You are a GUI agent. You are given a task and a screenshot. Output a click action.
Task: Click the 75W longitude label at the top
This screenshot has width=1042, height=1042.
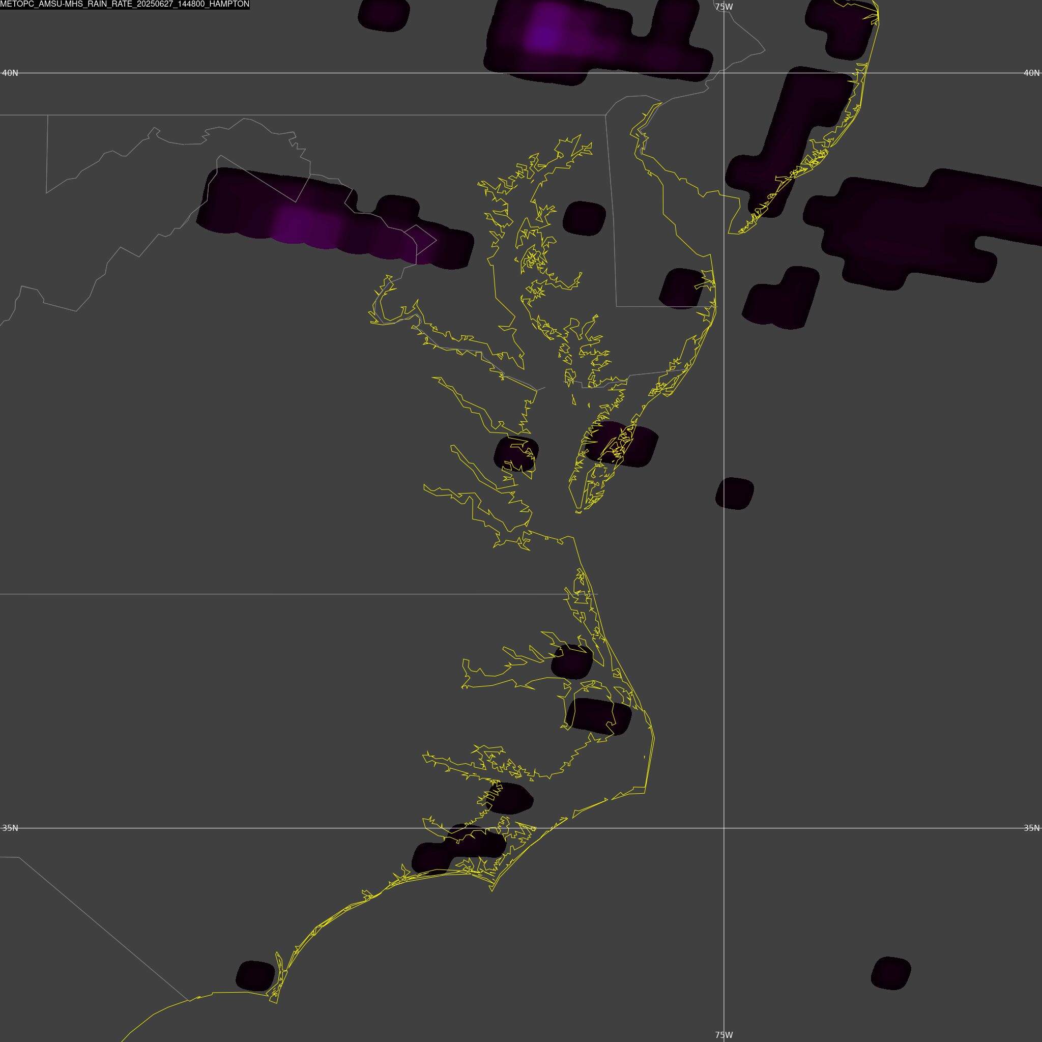point(724,7)
